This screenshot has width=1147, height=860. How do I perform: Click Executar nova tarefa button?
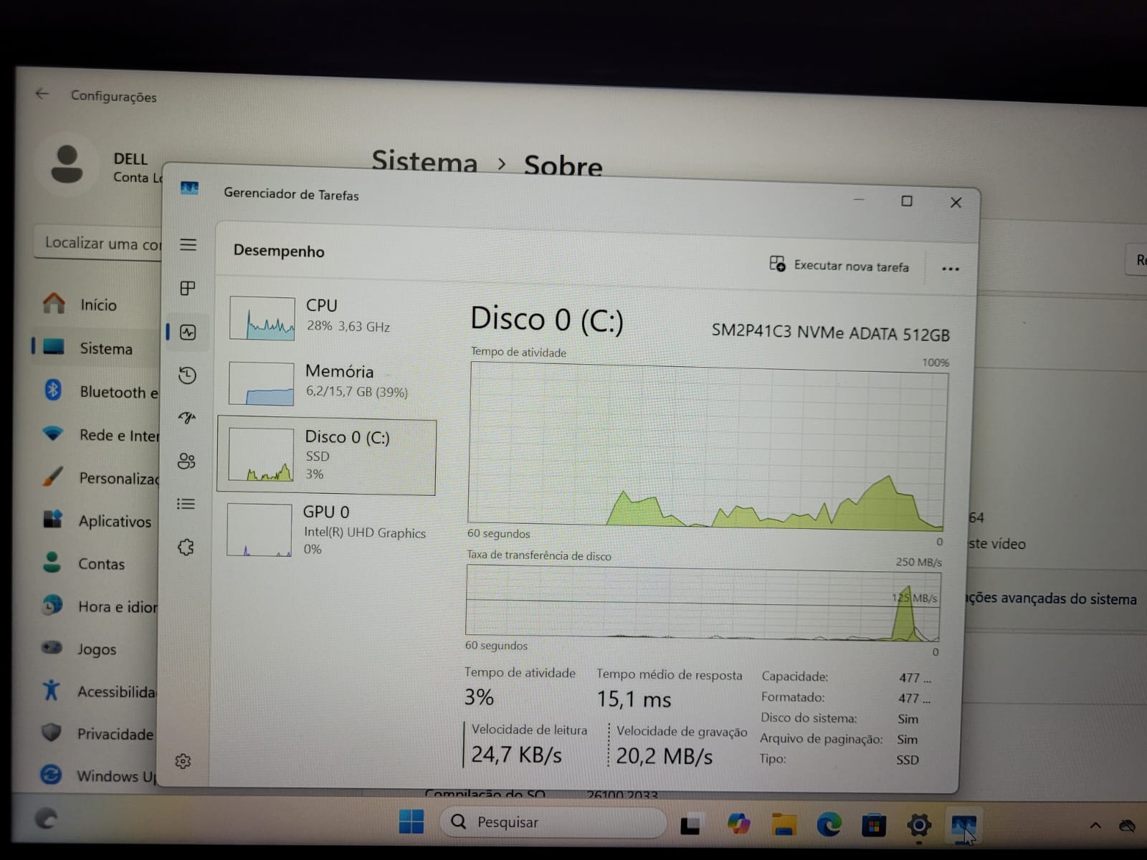pos(839,265)
